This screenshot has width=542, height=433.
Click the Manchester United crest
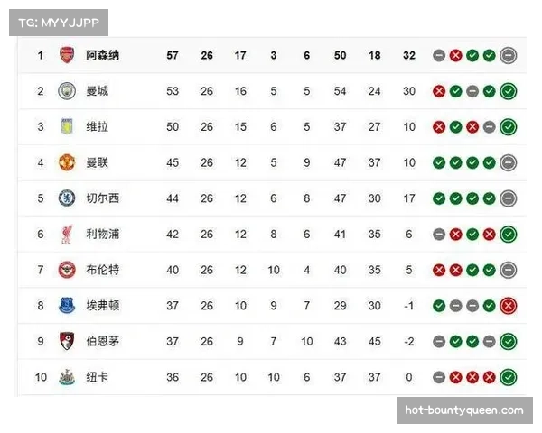[x=68, y=162]
